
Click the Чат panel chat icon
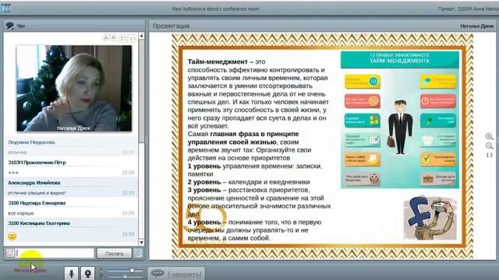(10, 26)
